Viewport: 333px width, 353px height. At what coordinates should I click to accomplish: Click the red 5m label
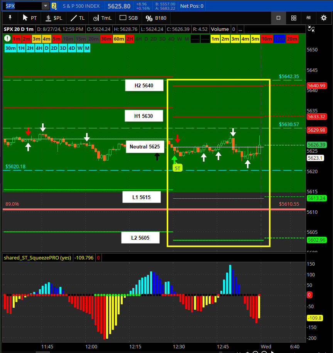coord(56,39)
